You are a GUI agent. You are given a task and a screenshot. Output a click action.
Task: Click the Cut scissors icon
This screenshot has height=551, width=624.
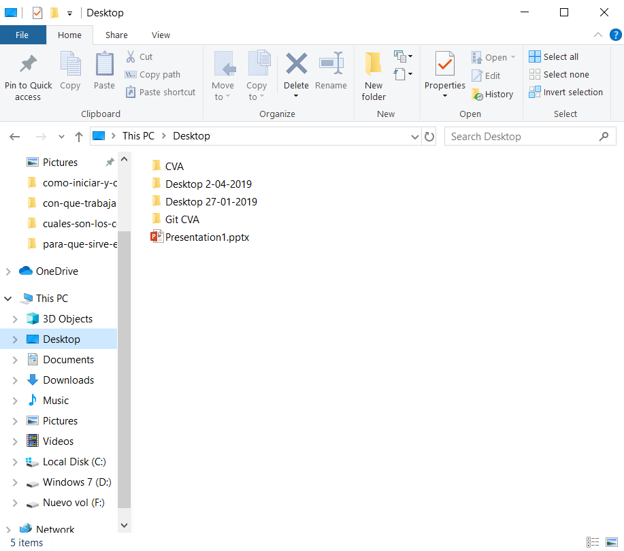130,56
